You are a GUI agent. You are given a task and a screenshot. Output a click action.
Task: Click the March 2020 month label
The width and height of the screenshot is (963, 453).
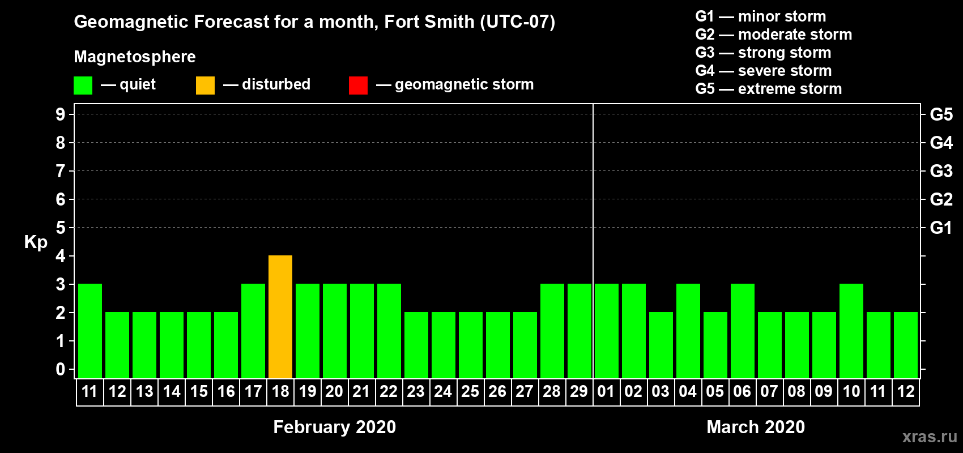[x=756, y=427]
